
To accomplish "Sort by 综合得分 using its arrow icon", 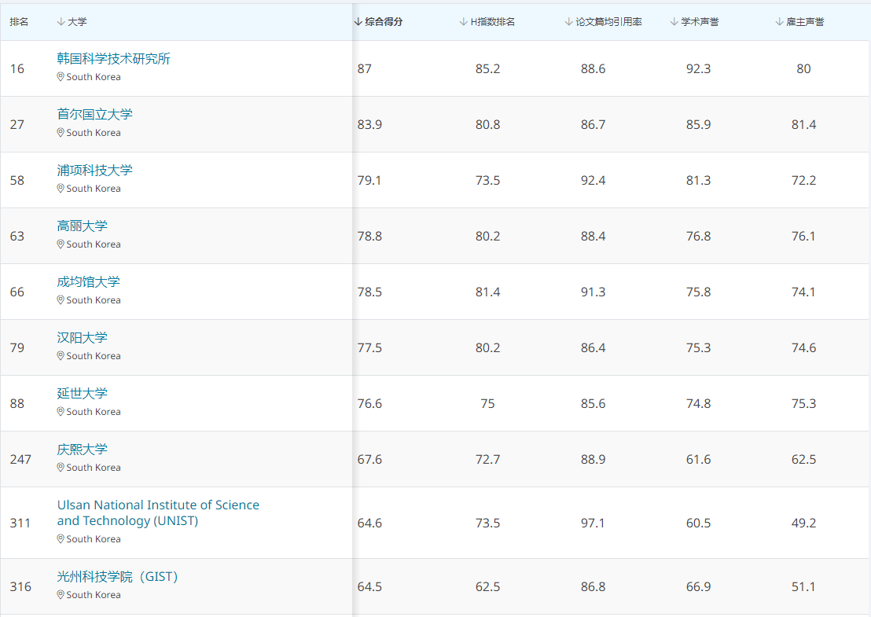I will coord(358,22).
